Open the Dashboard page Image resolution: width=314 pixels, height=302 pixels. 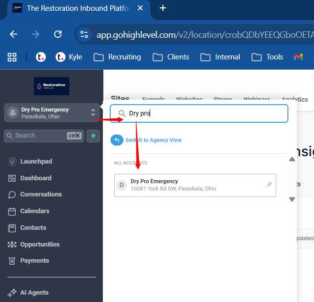click(35, 178)
